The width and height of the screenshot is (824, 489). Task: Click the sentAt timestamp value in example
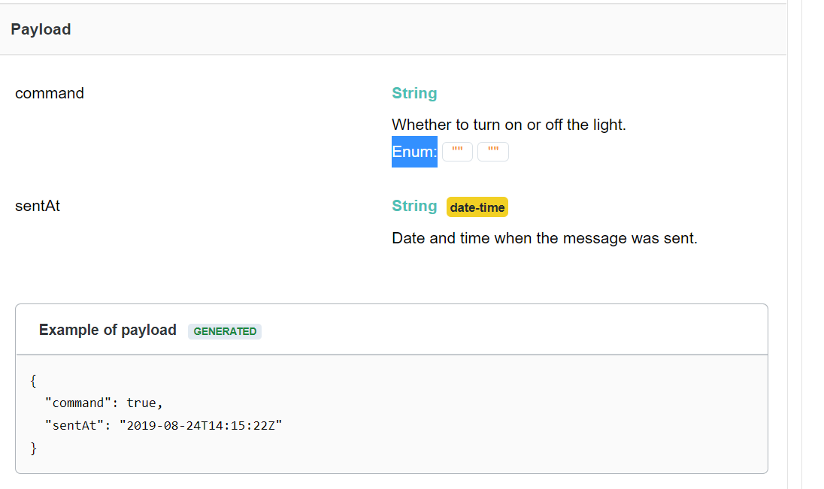[x=201, y=425]
